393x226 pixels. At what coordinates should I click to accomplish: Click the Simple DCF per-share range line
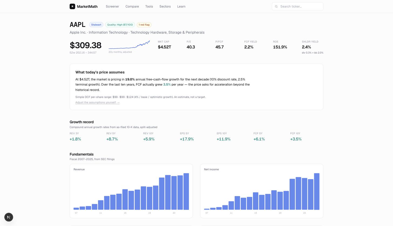[x=140, y=97]
